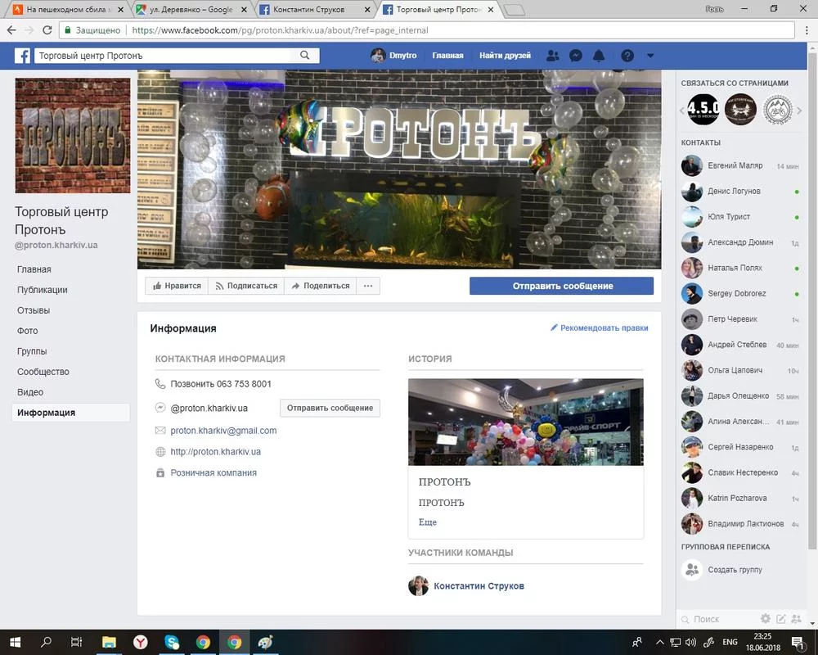Open the friend requests icon
The width and height of the screenshot is (818, 655).
click(552, 56)
